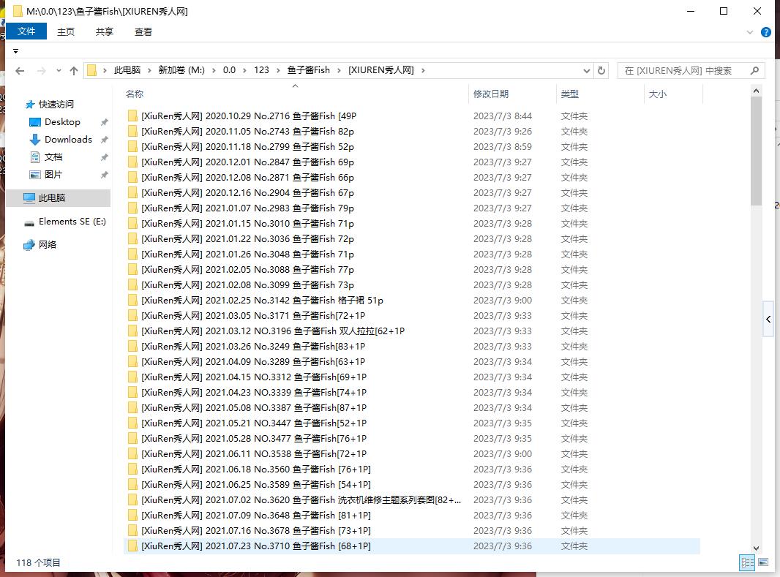The height and width of the screenshot is (577, 780).
Task: Open Desktop in the navigation pane
Action: coord(62,121)
